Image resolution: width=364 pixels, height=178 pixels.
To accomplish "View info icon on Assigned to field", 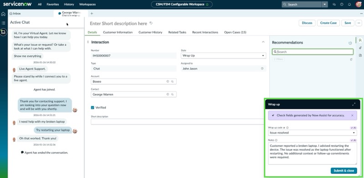I will [262, 68].
